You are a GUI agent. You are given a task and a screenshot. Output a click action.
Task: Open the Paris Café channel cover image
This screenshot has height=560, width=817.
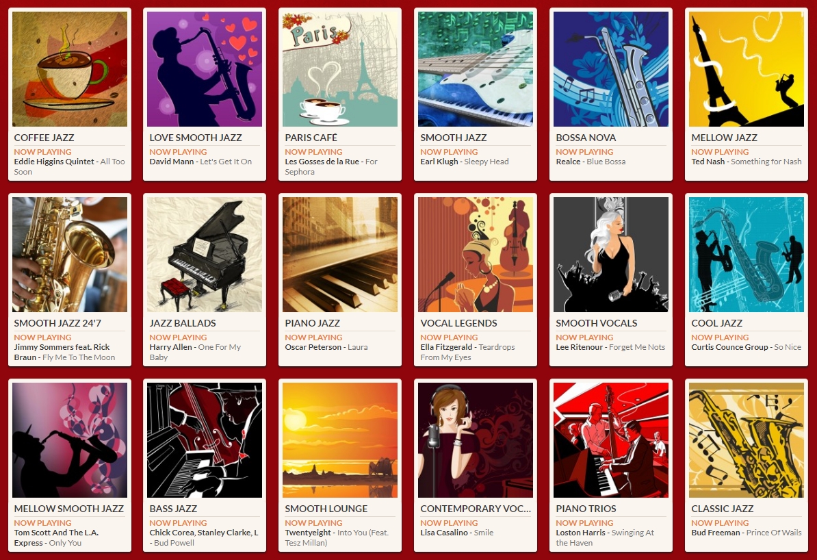pyautogui.click(x=340, y=69)
